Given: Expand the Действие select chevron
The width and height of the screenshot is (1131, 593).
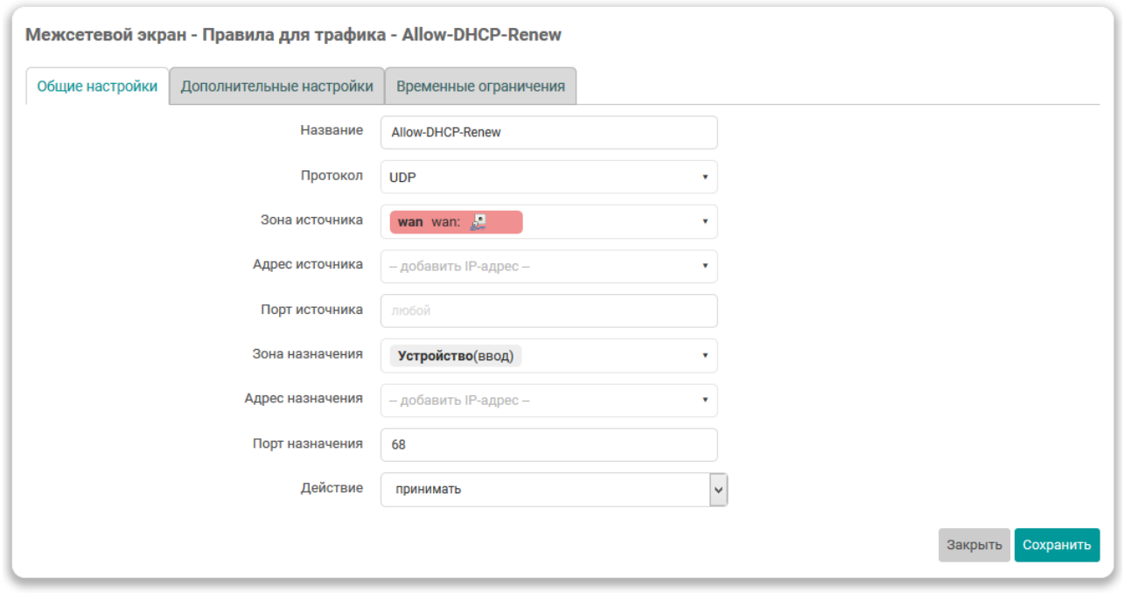Looking at the screenshot, I should click(x=718, y=490).
